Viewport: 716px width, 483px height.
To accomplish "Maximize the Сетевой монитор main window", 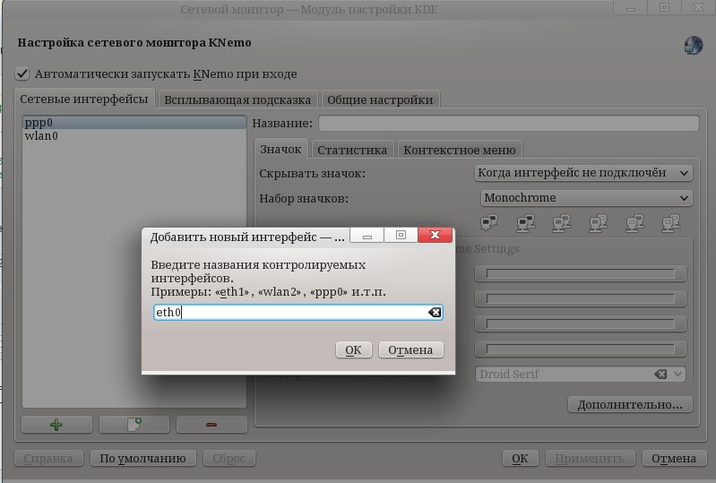I will click(x=664, y=7).
